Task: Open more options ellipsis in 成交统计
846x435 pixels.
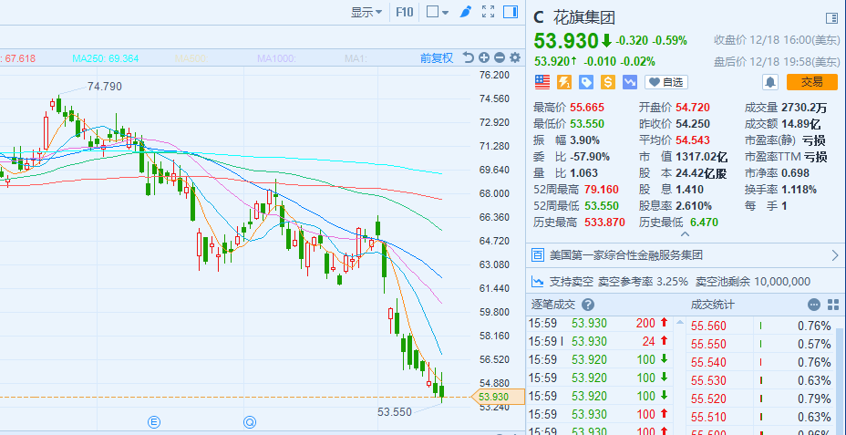Action: (813, 305)
